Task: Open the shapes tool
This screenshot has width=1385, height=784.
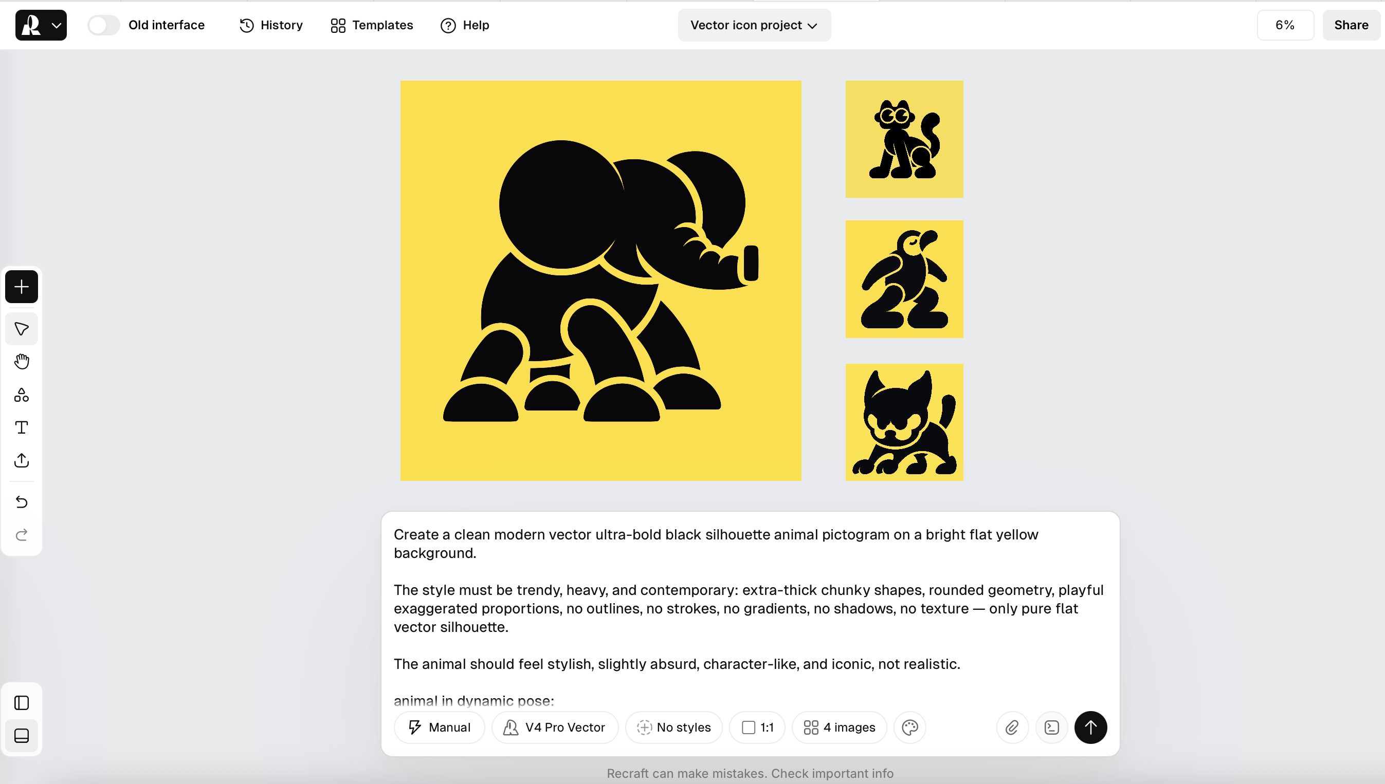Action: 22,395
